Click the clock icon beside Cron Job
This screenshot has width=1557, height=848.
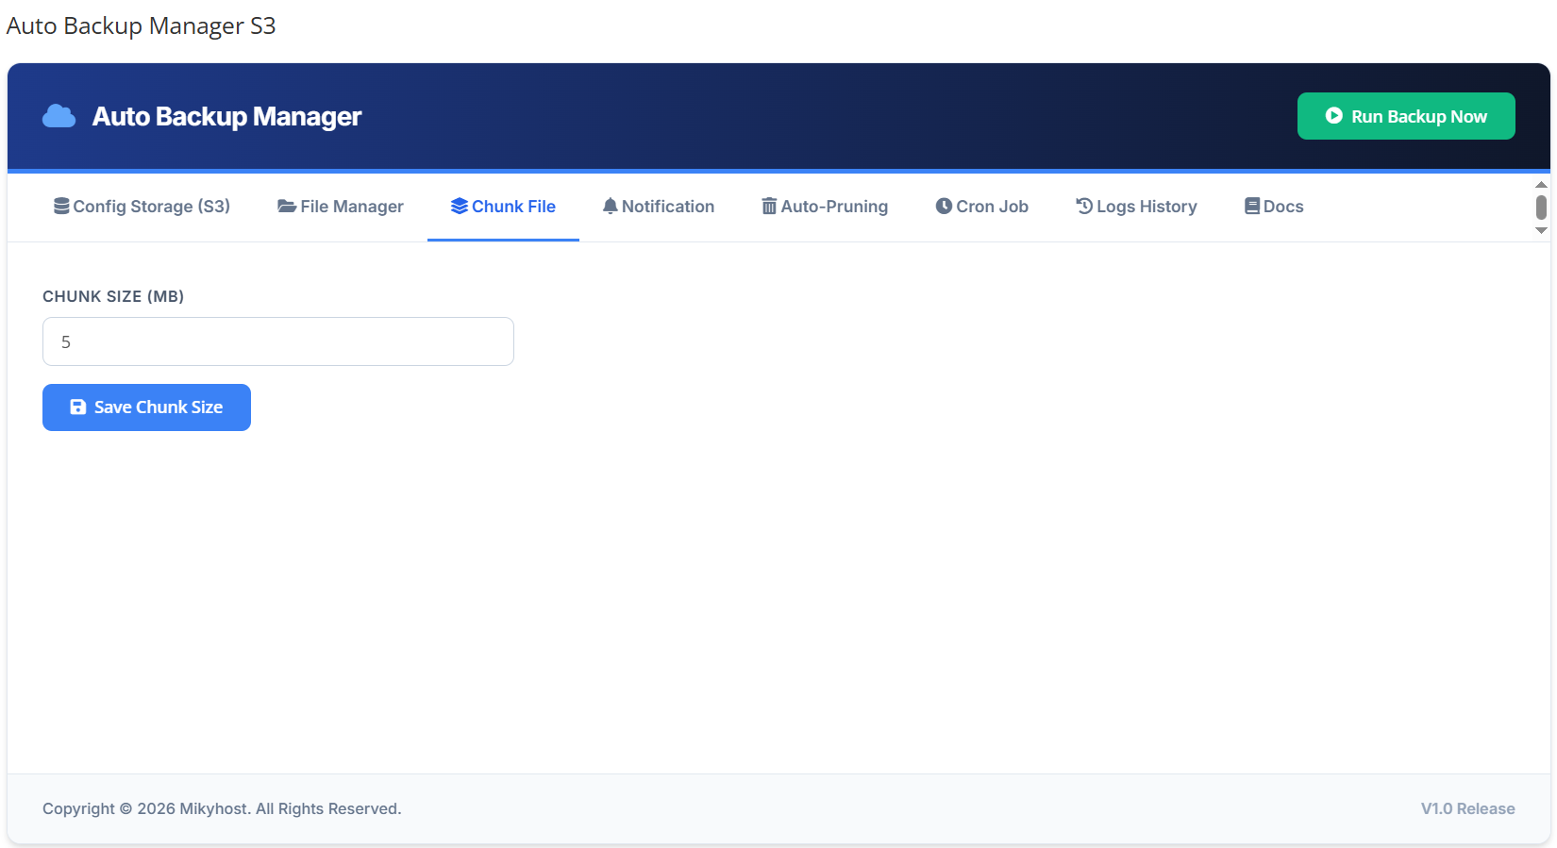[944, 206]
